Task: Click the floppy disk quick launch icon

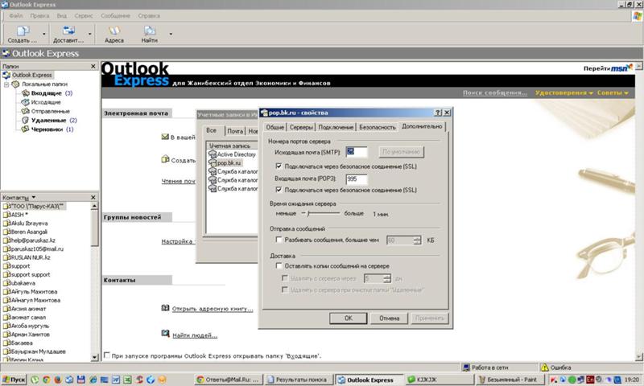Action: coord(81,380)
